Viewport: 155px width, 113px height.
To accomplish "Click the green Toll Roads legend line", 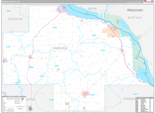I will click(10, 111).
